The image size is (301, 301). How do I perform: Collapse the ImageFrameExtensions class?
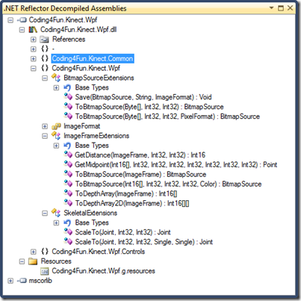coord(45,136)
